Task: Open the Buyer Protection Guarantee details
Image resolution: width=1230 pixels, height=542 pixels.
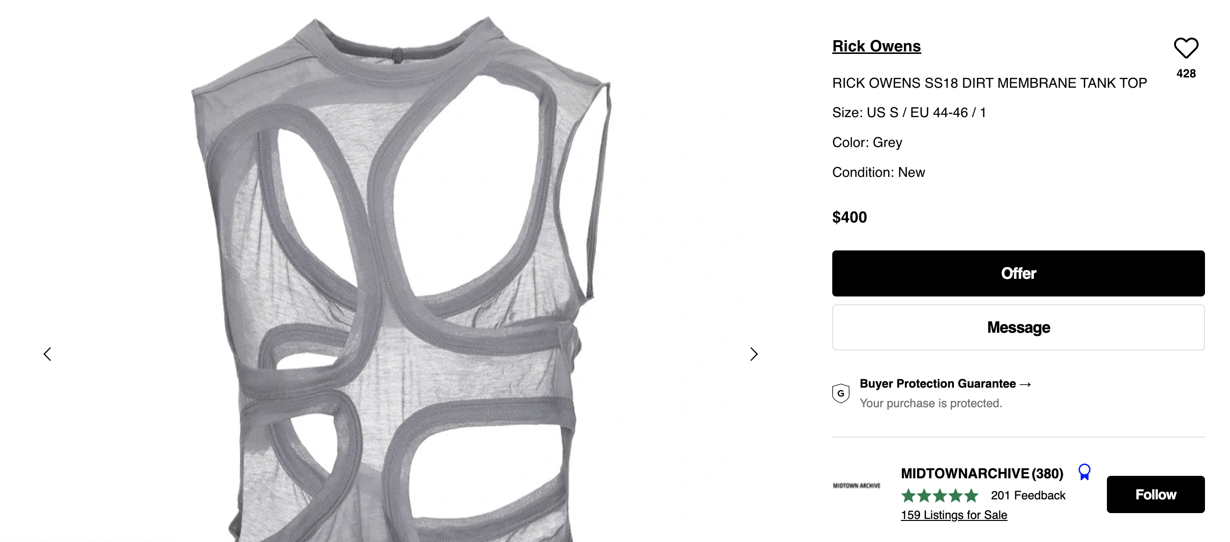Action: click(946, 384)
